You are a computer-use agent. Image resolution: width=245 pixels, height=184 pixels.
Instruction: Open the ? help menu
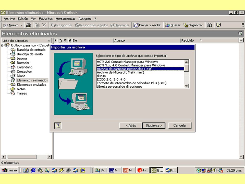[x=95, y=19]
